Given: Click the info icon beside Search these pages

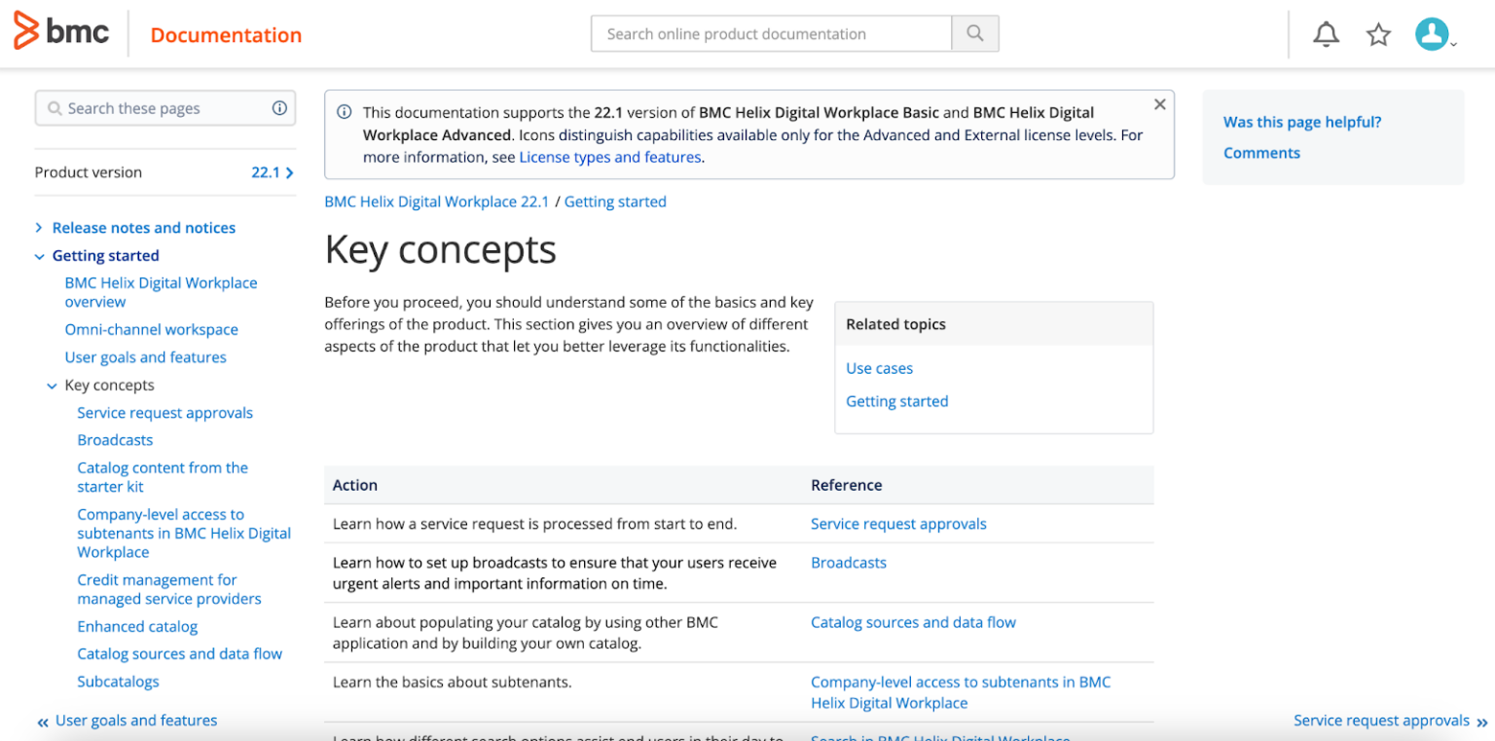Looking at the screenshot, I should tap(279, 108).
